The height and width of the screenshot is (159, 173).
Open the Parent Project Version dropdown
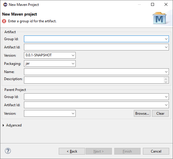click(73, 113)
